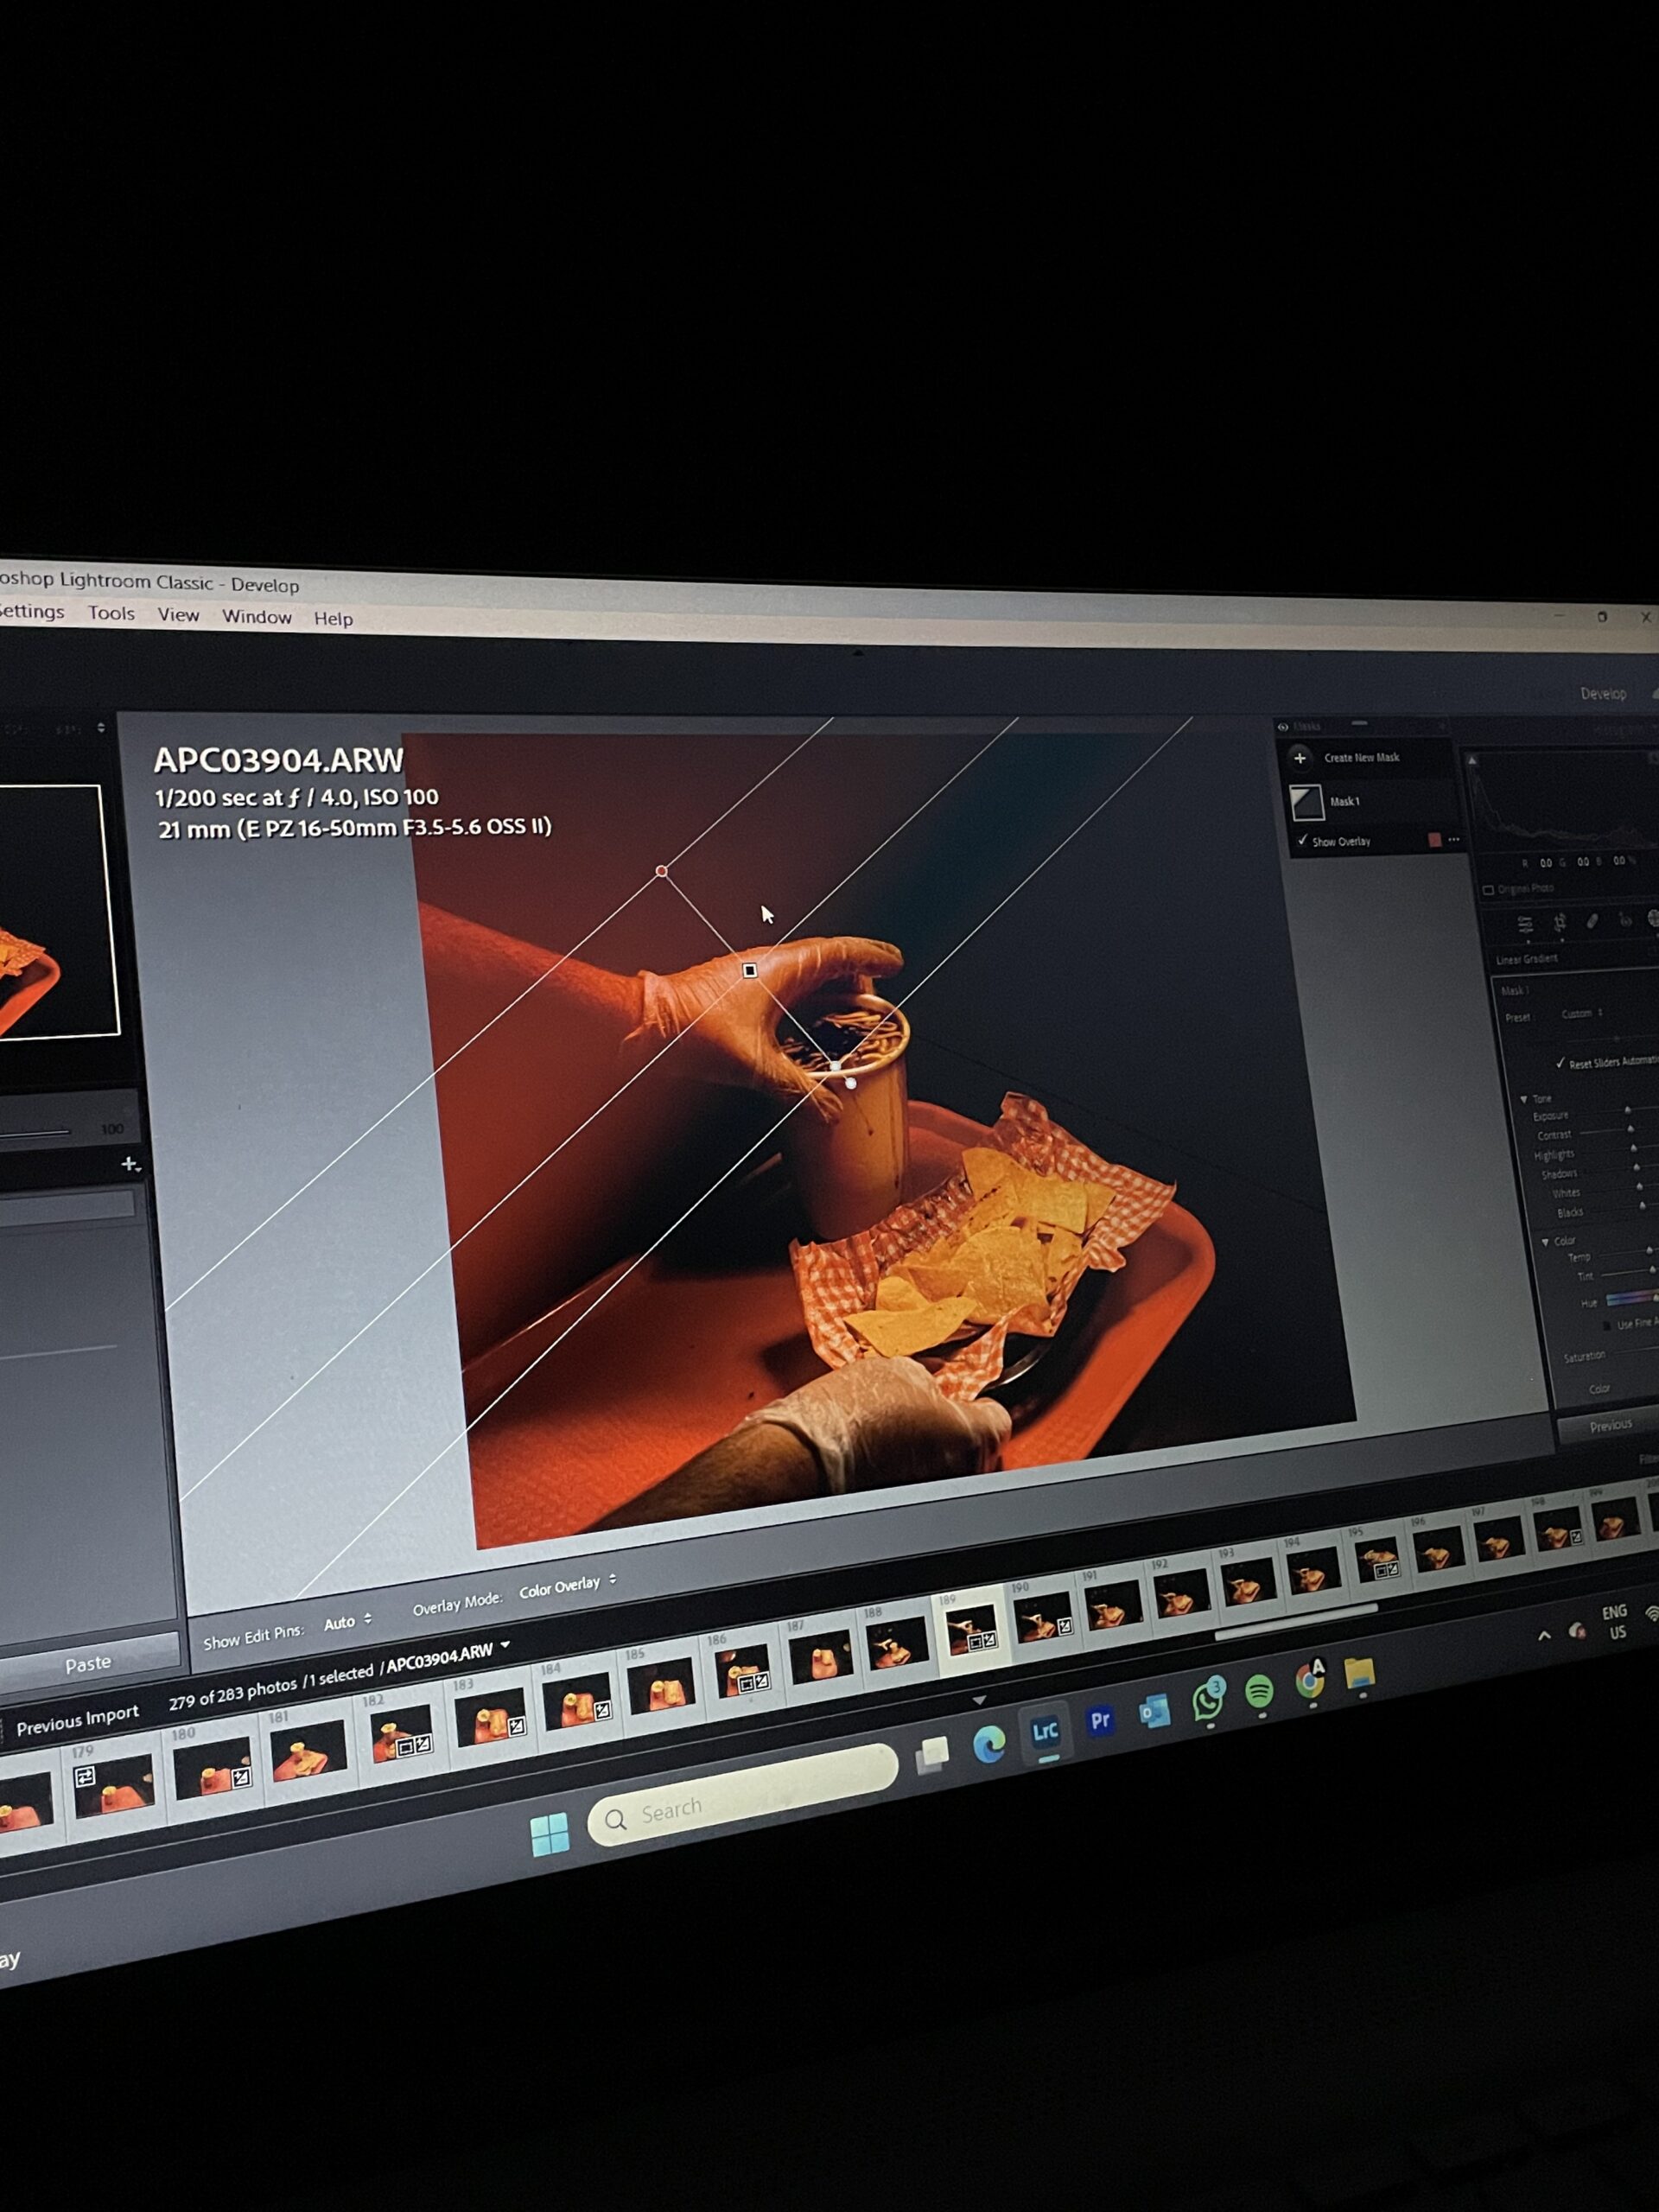Open the Show Edit Pins Auto dropdown

[347, 1622]
